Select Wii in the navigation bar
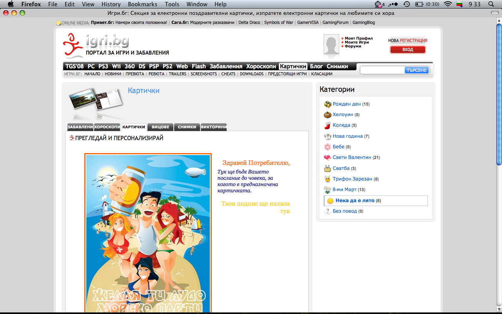This screenshot has width=502, height=314. pos(116,66)
